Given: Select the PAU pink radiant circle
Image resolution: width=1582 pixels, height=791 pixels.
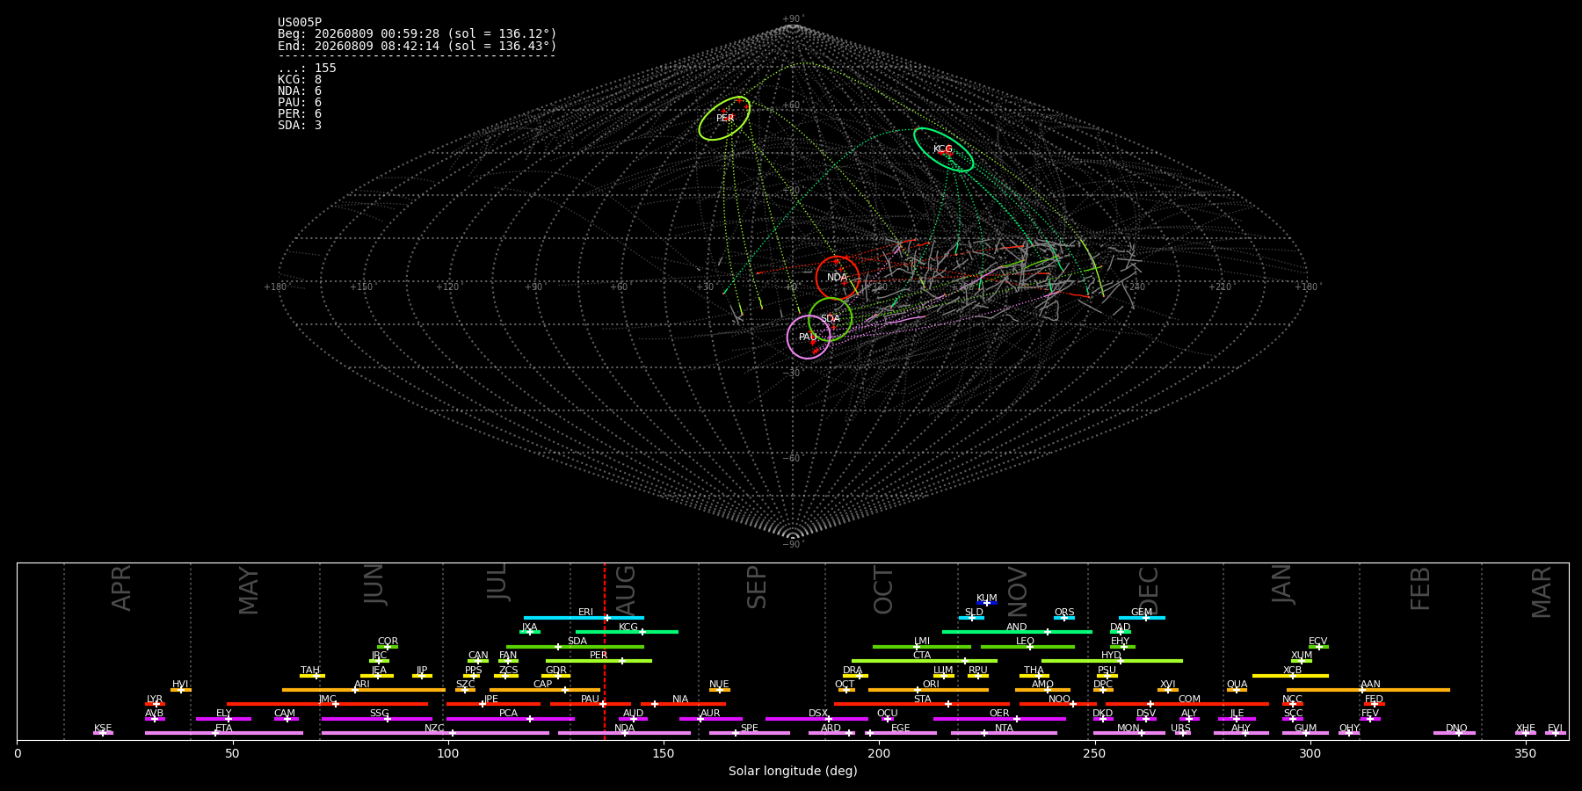Looking at the screenshot, I should [x=809, y=337].
